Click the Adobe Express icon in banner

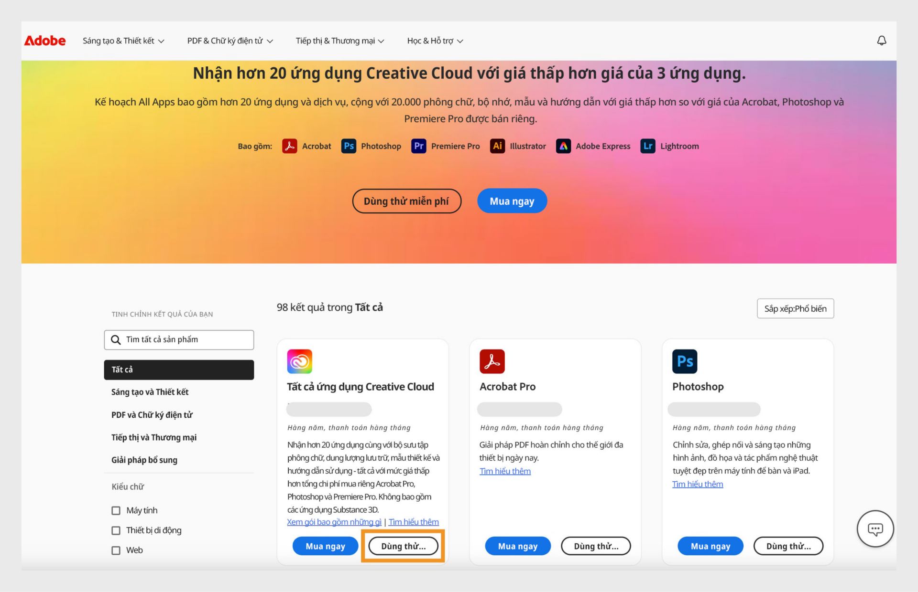[x=562, y=146]
